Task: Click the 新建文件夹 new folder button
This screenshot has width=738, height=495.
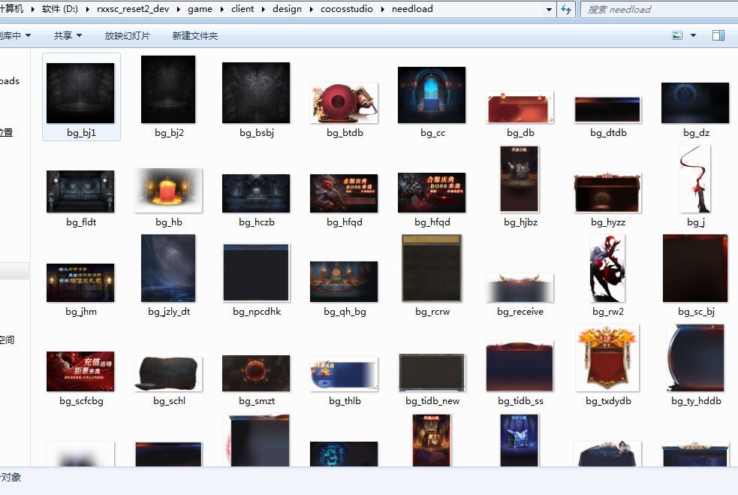Action: pos(194,36)
